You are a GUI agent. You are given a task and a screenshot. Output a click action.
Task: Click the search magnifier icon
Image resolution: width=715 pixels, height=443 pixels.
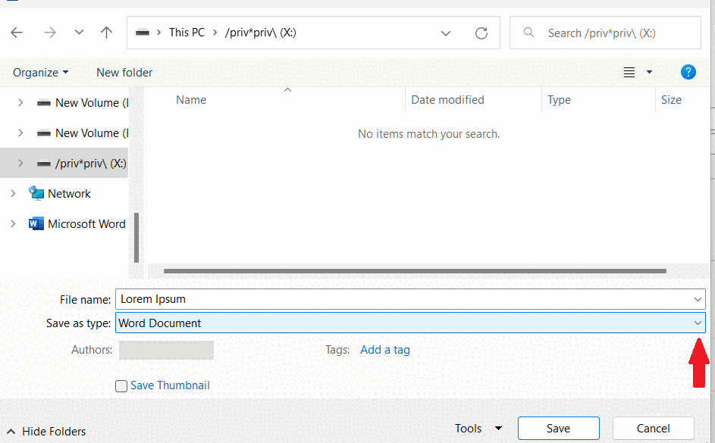pyautogui.click(x=528, y=33)
